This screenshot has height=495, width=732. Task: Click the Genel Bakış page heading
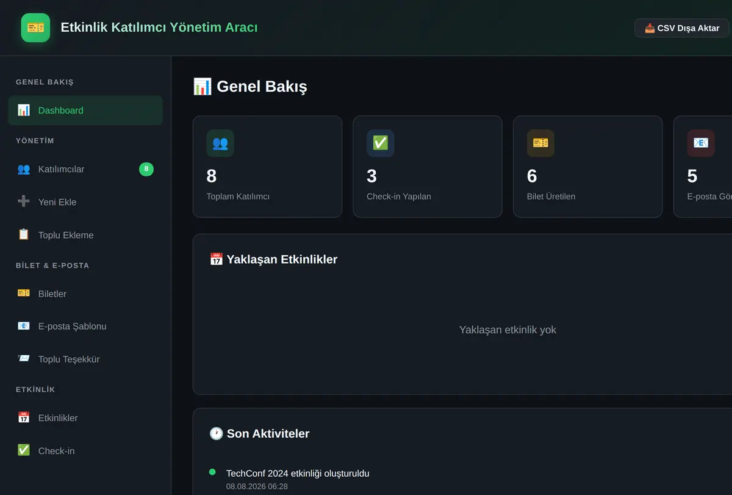pos(250,87)
